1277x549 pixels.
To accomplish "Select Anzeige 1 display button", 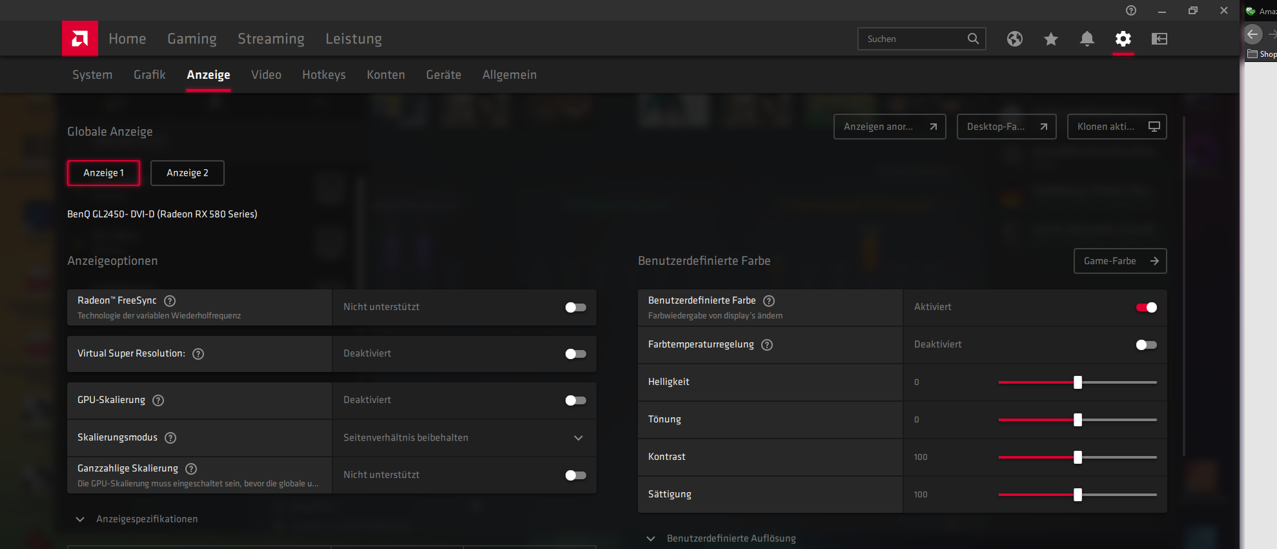I will click(x=103, y=173).
